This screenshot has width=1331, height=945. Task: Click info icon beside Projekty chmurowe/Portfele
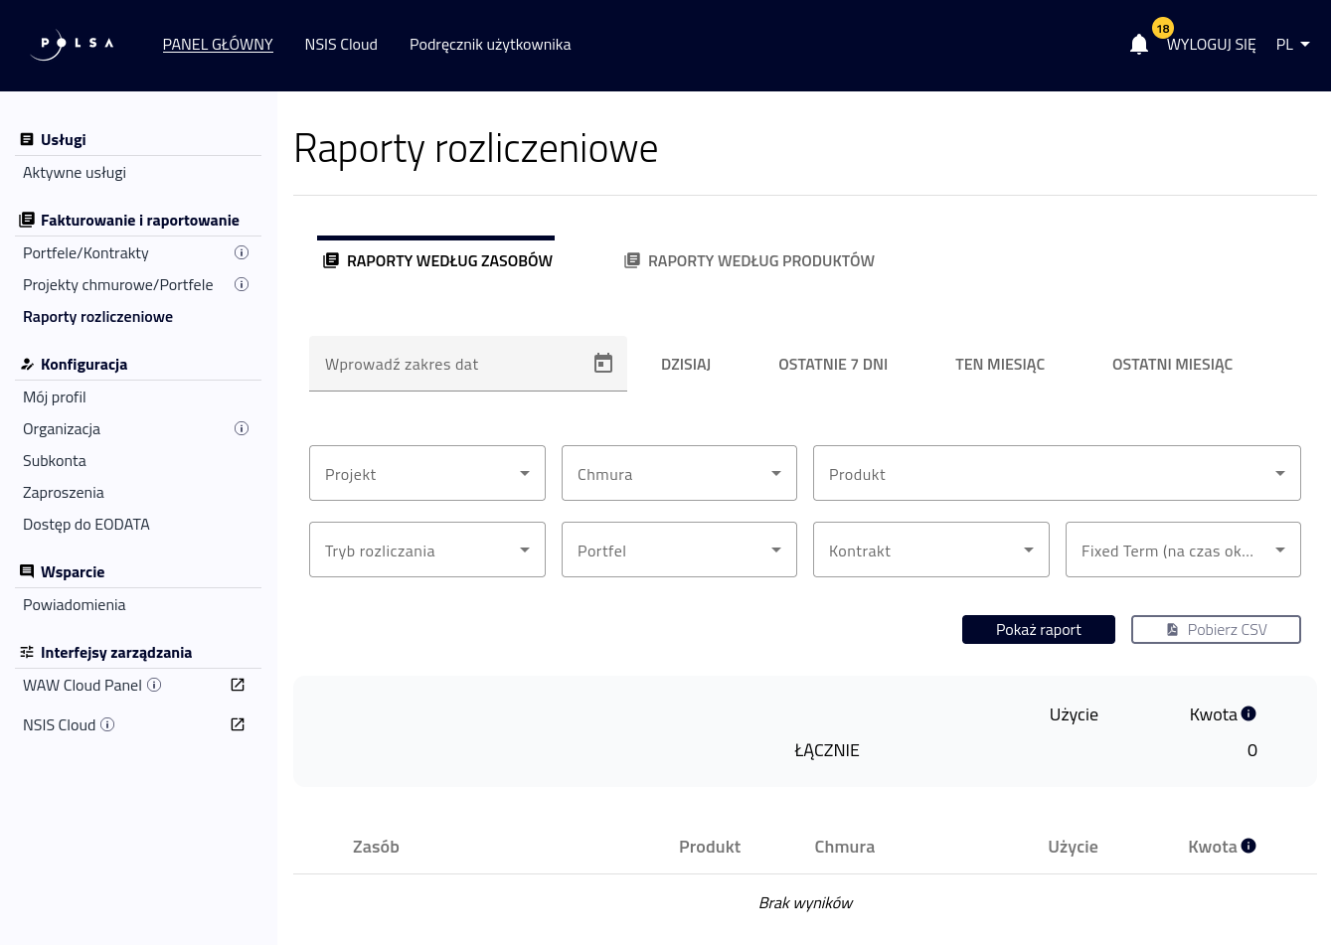click(241, 284)
